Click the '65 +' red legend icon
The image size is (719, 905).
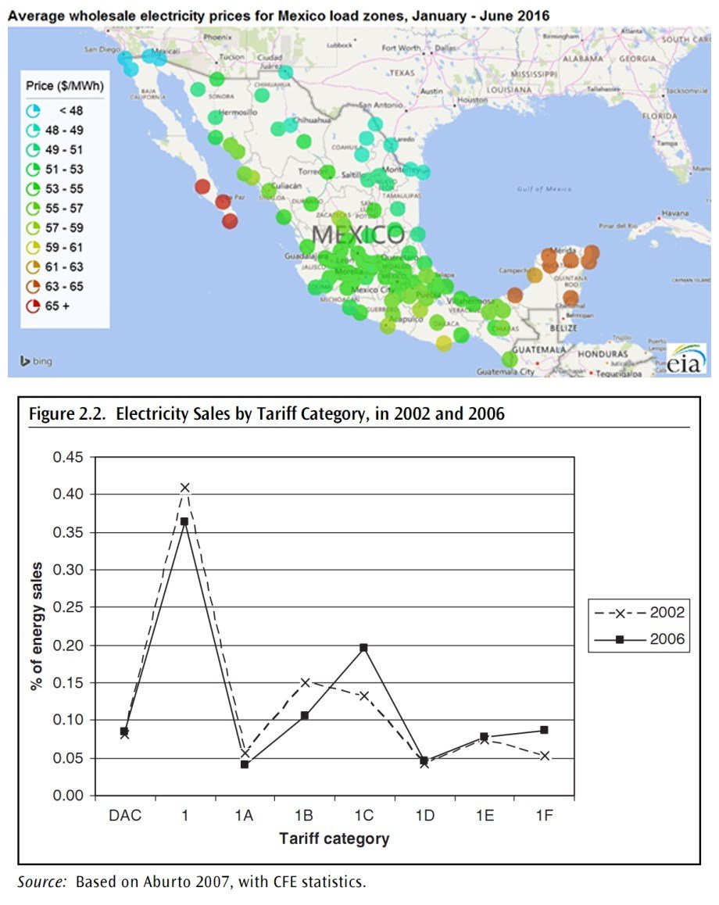pyautogui.click(x=33, y=306)
